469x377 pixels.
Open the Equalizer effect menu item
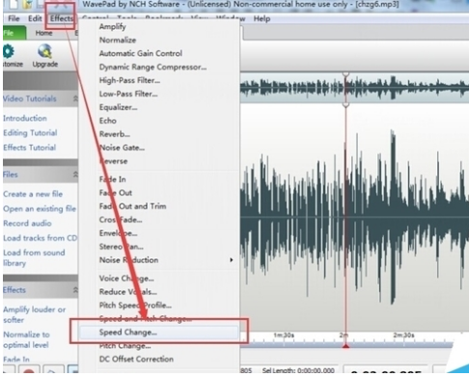(x=118, y=107)
